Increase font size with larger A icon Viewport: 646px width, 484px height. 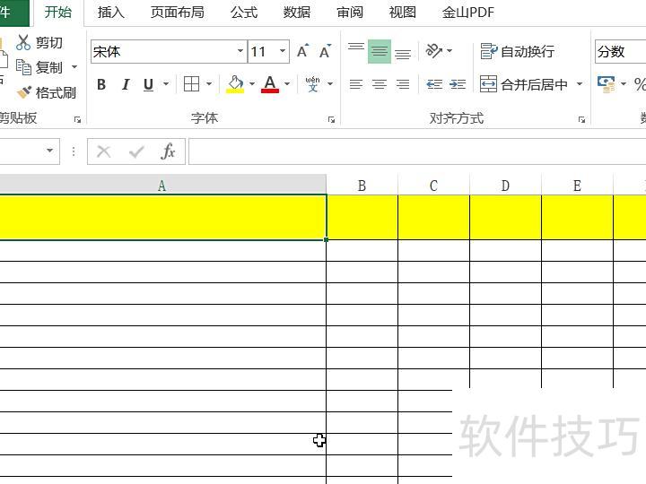tap(302, 51)
